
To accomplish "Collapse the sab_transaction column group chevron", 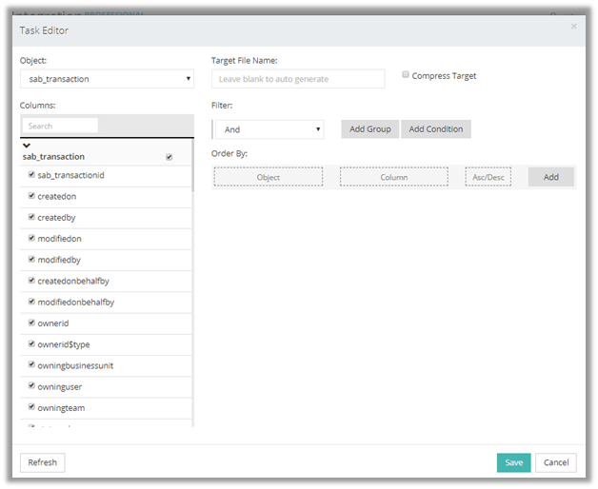I will [27, 146].
